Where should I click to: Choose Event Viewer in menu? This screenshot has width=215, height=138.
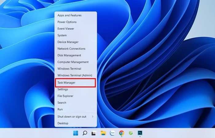click(76, 29)
